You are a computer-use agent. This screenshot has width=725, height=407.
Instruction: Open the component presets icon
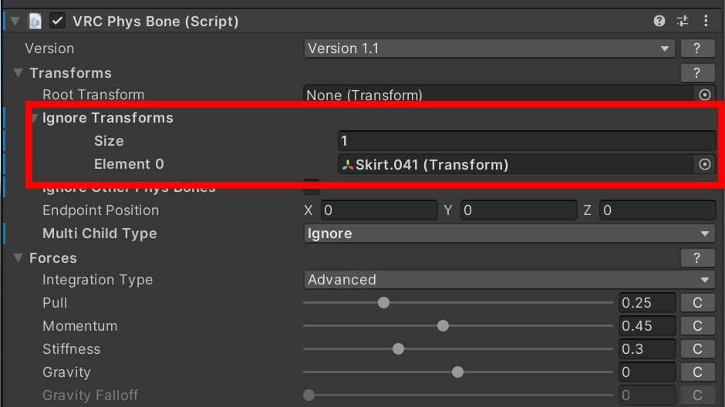683,22
